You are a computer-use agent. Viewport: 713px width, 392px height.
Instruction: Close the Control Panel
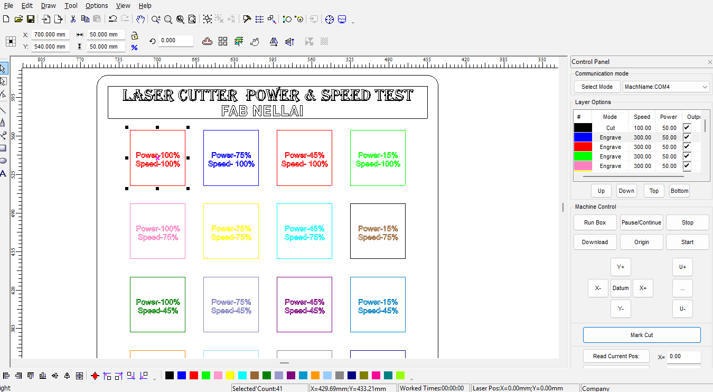(709, 62)
